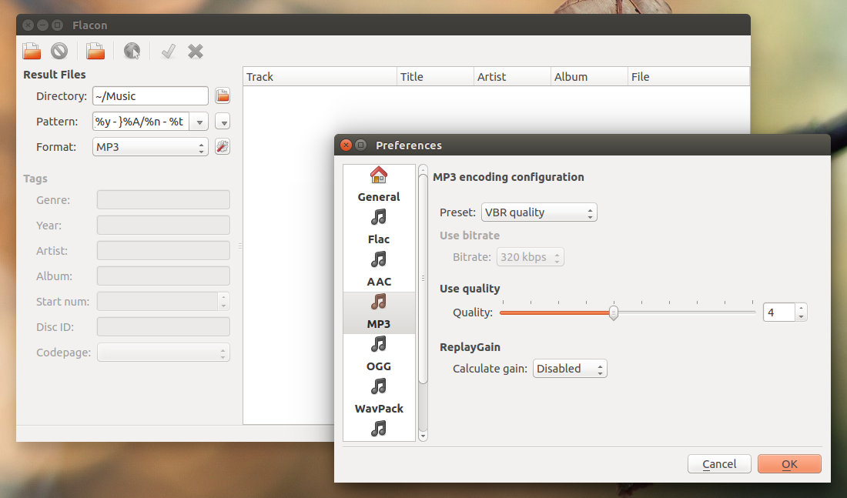
Task: Open format settings wrench icon beside MP3
Action: (223, 146)
